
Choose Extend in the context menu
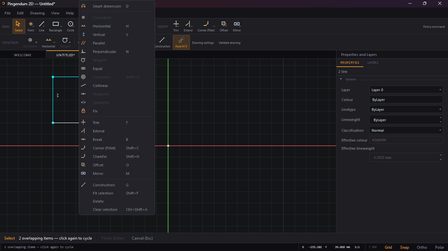(x=117, y=131)
